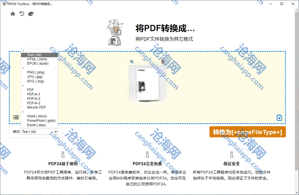Open the theme palette icon

(31, 14)
